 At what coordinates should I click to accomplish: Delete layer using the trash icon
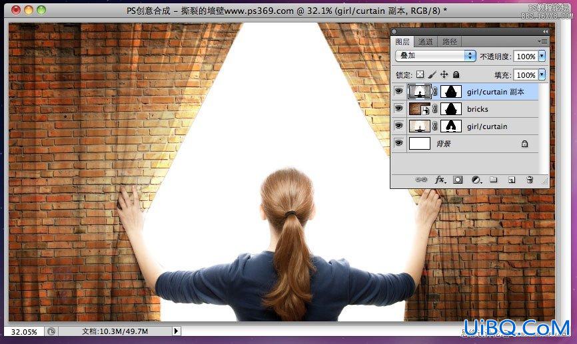530,180
